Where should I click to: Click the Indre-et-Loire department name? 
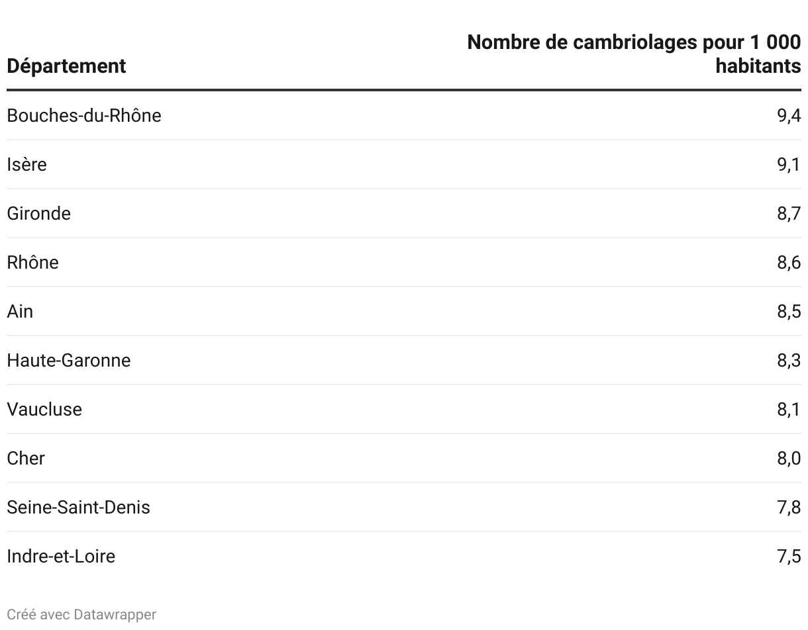tap(61, 556)
